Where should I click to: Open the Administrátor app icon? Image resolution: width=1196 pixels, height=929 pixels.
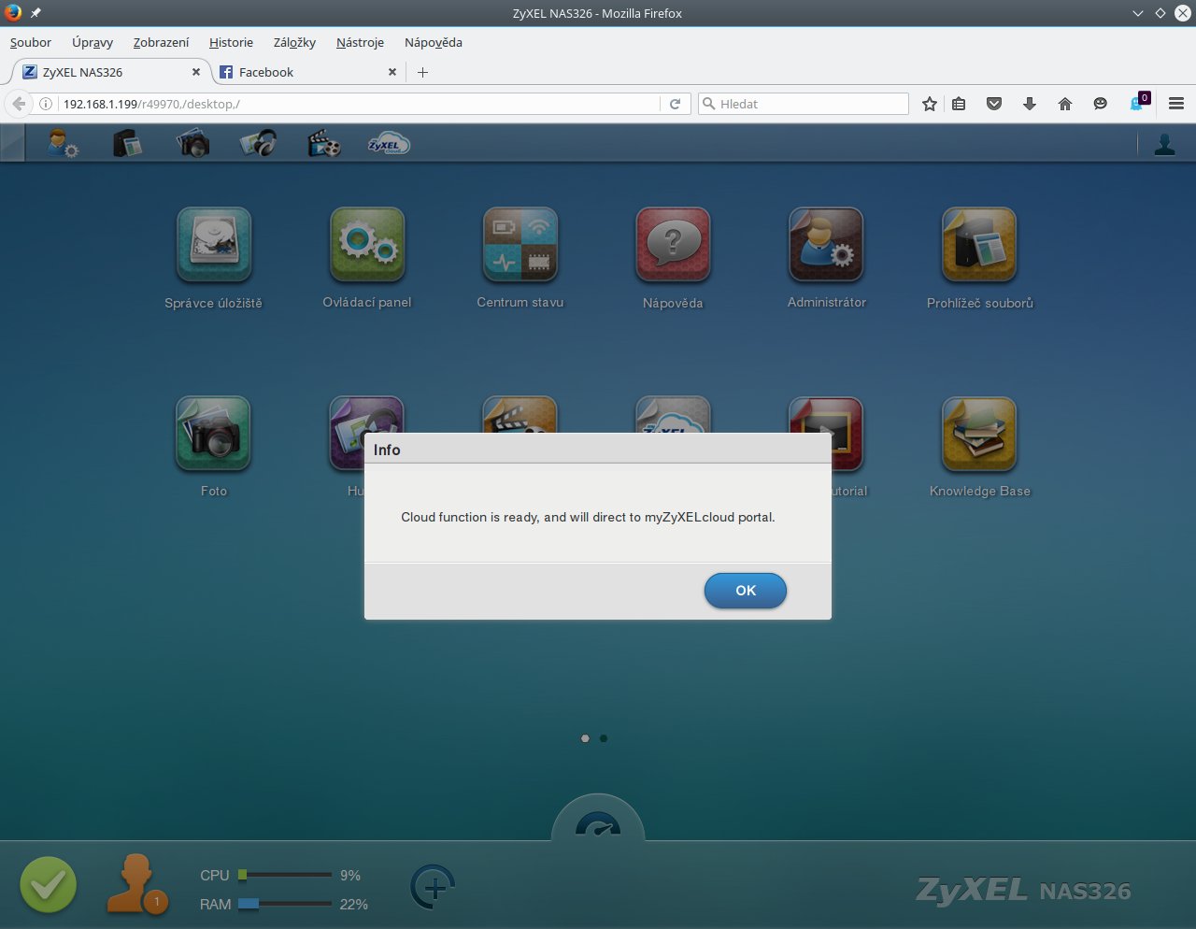click(826, 244)
